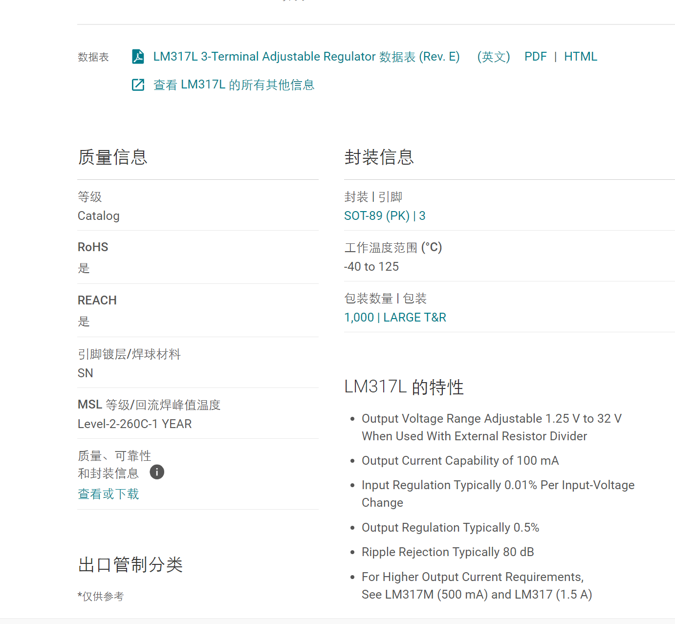The width and height of the screenshot is (675, 624).
Task: Select the Output Current Capability of 100 mA bullet
Action: (460, 461)
